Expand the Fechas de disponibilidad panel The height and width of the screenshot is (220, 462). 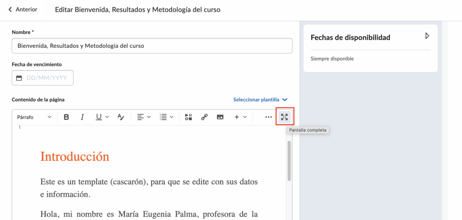click(427, 36)
